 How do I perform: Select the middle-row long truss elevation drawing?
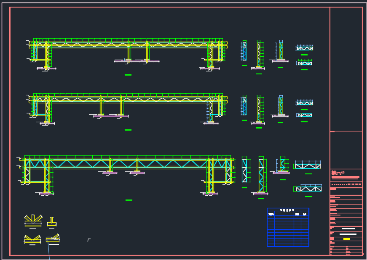126,109
